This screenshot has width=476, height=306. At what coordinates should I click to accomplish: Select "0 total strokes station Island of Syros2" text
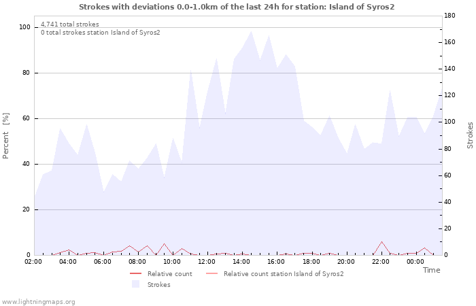coord(100,32)
